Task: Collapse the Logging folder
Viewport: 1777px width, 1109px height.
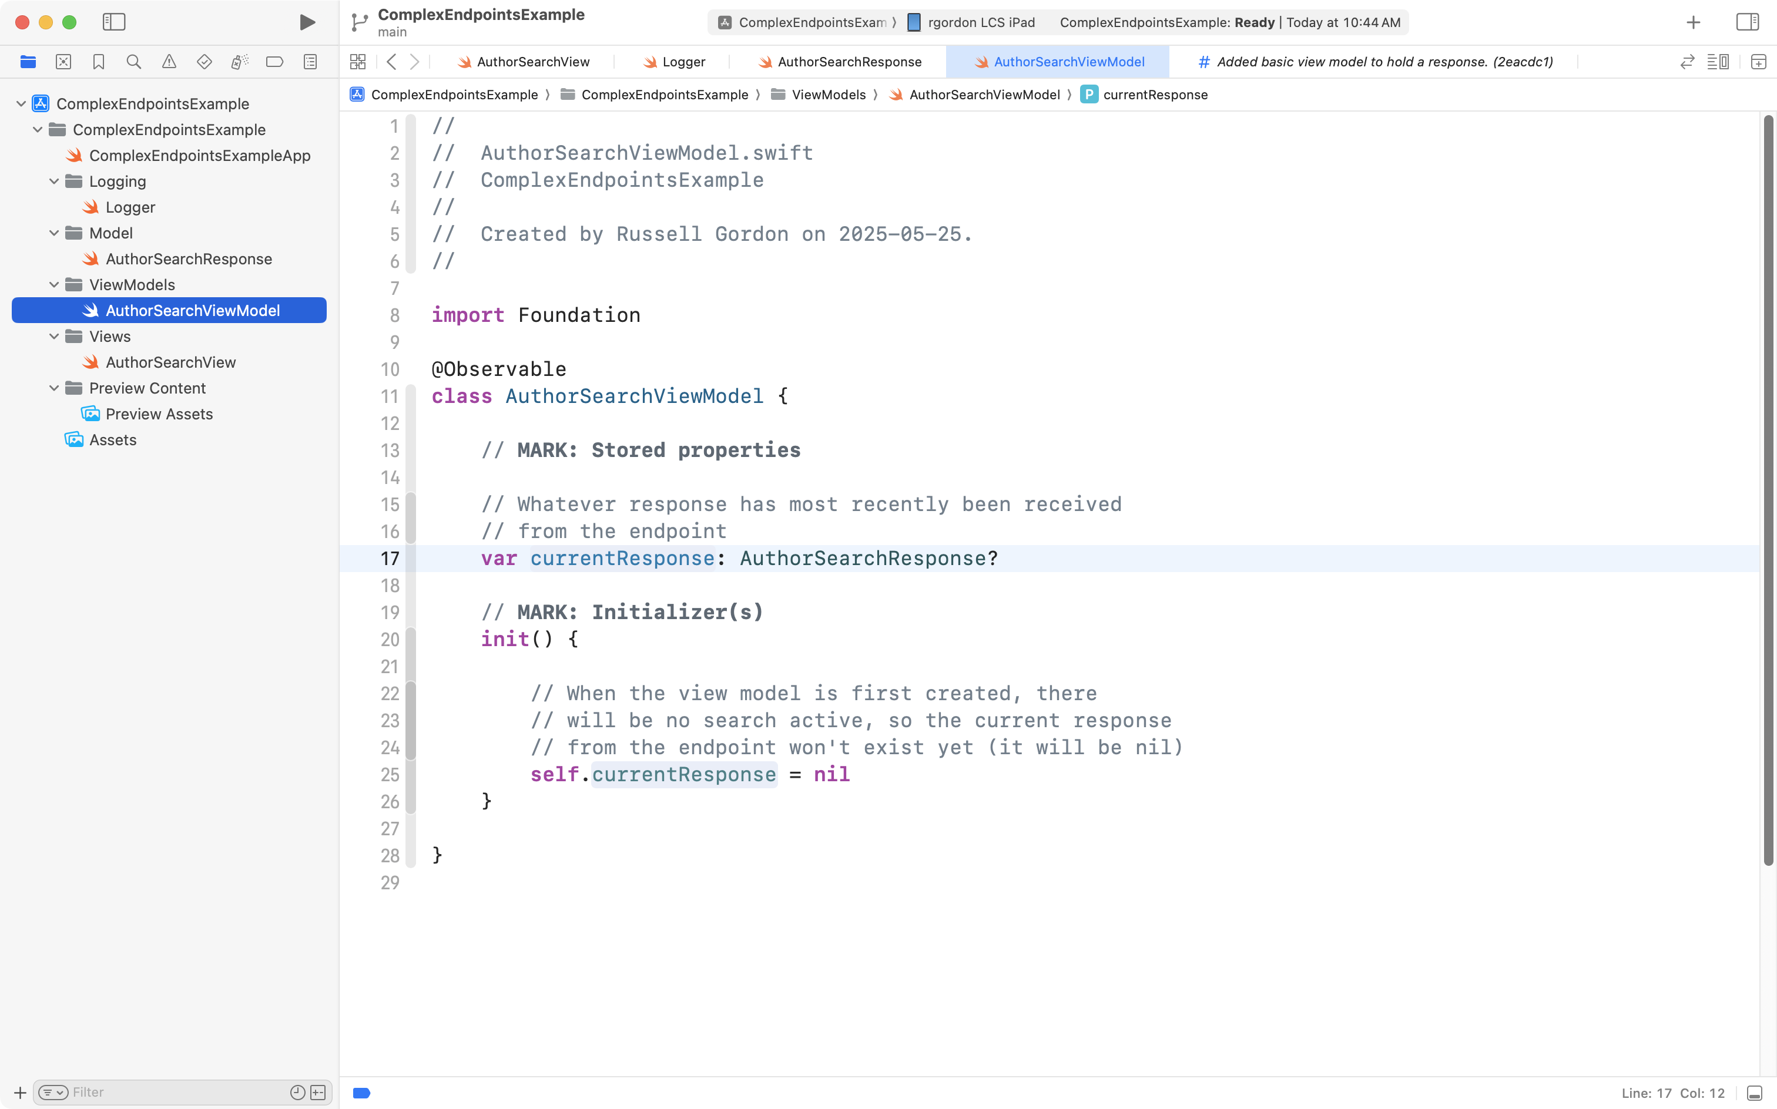Action: pos(54,181)
